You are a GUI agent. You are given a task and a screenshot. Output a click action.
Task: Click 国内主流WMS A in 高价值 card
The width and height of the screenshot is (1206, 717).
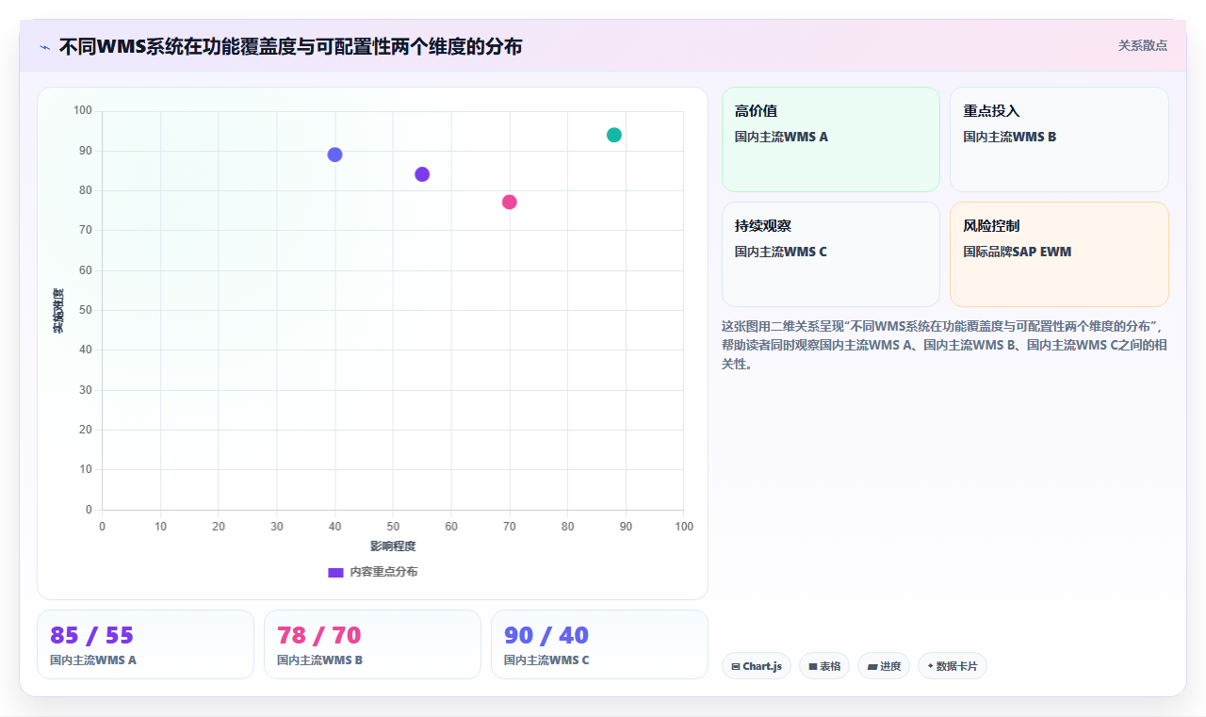tap(781, 137)
